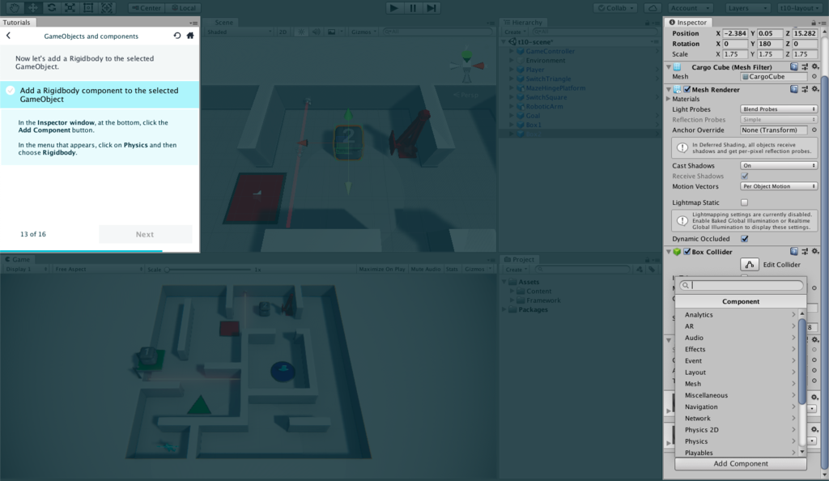Click the Edit Collider icon button

(749, 264)
